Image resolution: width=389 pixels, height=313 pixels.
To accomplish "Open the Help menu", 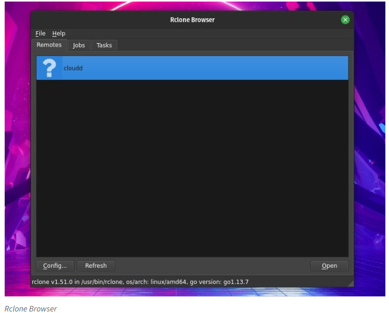I will (x=59, y=33).
